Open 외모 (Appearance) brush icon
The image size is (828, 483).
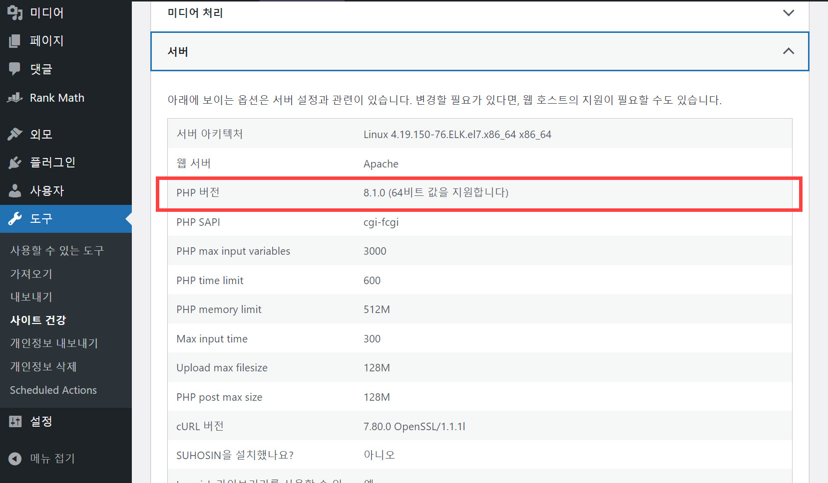(15, 133)
